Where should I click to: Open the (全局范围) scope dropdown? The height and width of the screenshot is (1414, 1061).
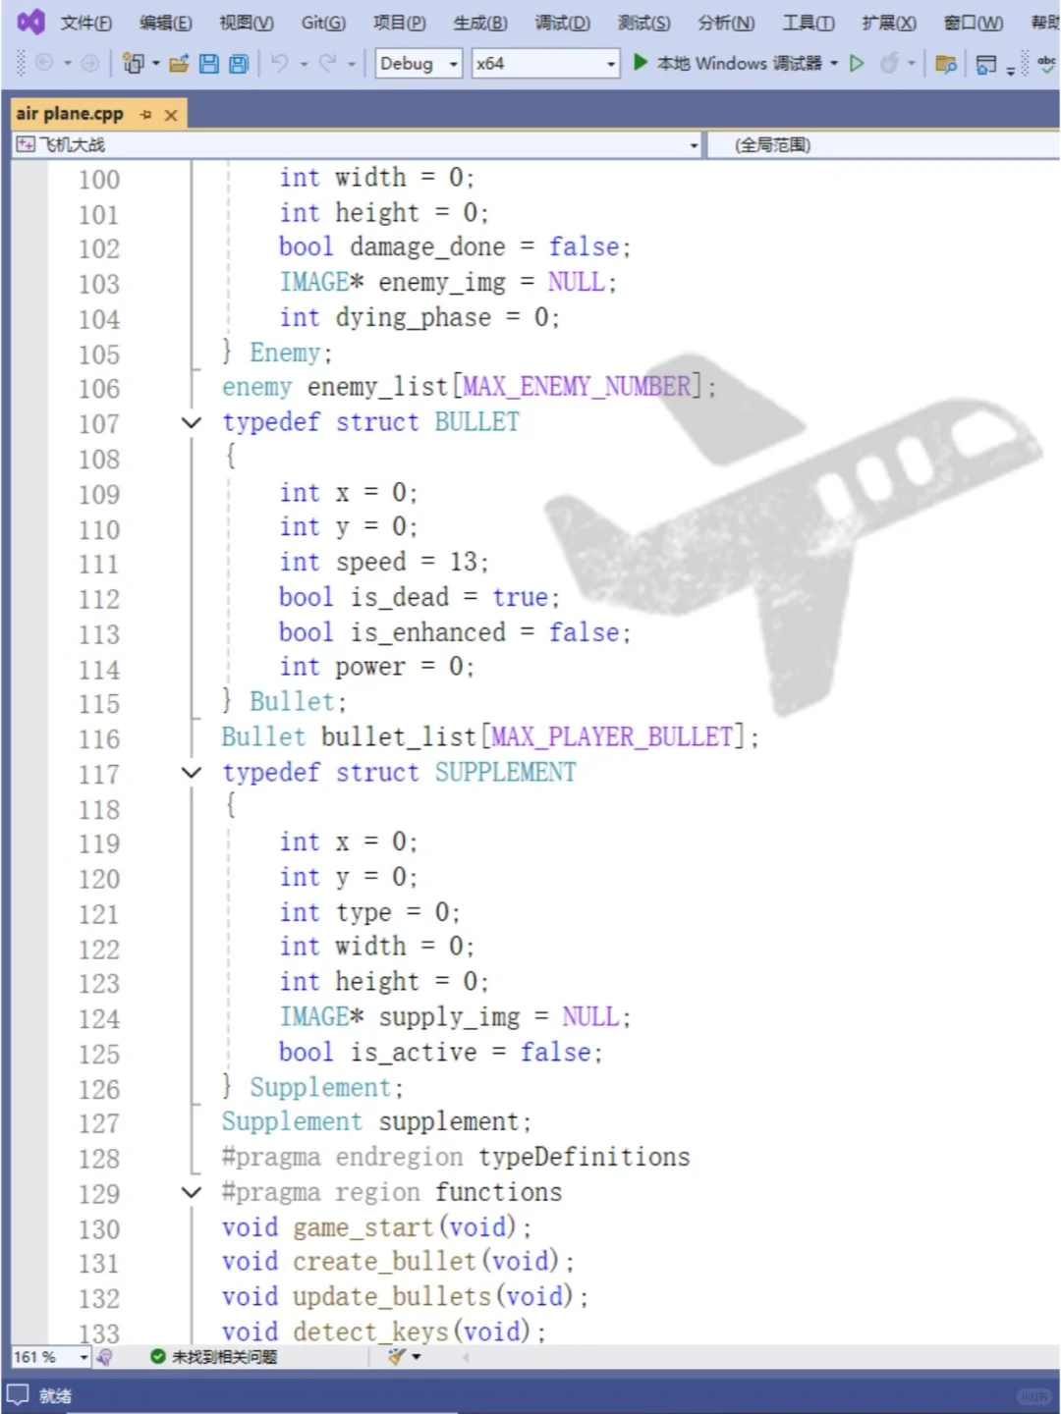(x=884, y=145)
